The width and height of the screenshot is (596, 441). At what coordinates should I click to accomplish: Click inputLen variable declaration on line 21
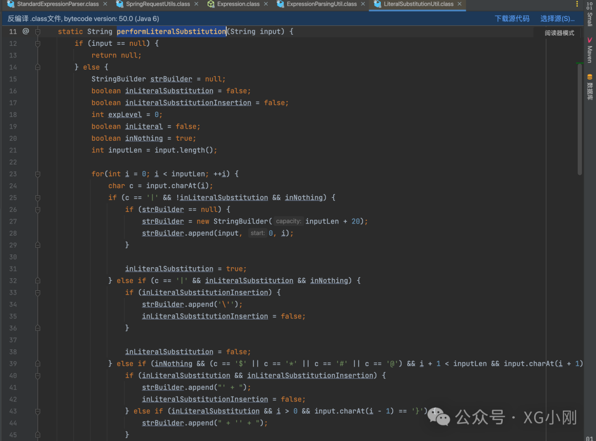click(125, 150)
